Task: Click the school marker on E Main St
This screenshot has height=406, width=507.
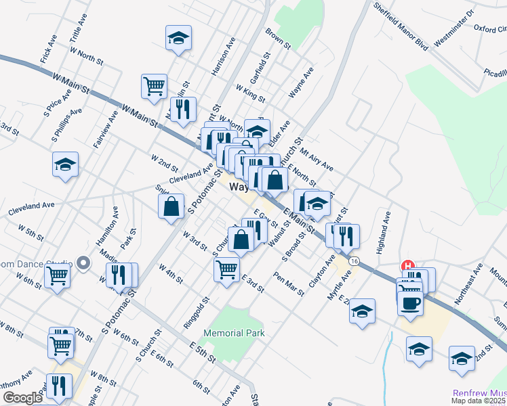Action: tap(317, 204)
